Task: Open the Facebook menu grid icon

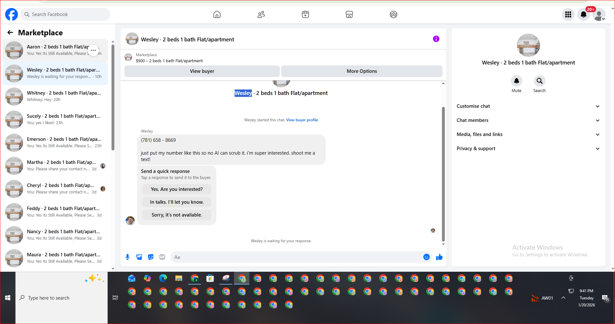Action: [x=568, y=14]
